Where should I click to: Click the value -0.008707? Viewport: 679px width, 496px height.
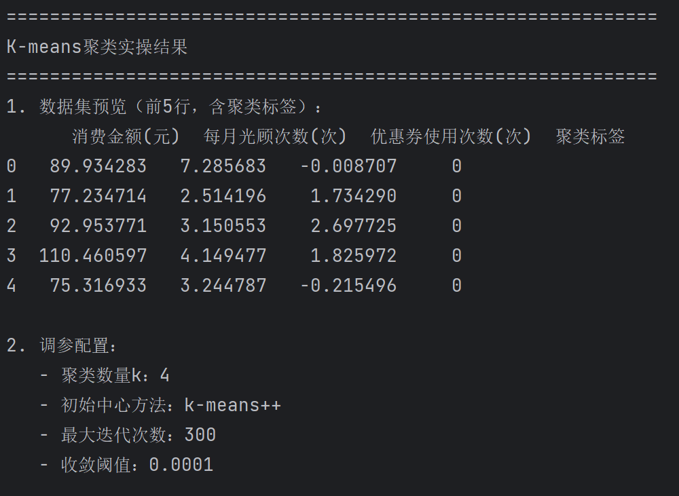(x=348, y=166)
